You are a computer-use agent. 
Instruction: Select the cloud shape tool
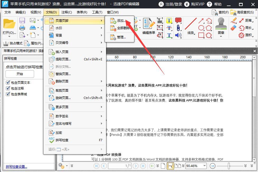[209, 35]
